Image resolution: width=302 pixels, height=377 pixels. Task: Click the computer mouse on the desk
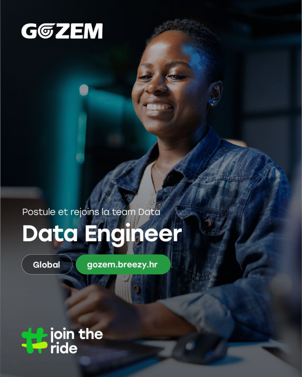click(x=200, y=348)
